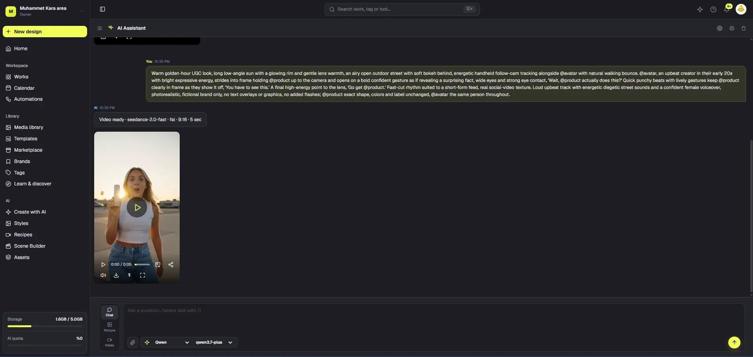Open AI Assistant settings gear
The height and width of the screenshot is (357, 753).
pos(732,28)
